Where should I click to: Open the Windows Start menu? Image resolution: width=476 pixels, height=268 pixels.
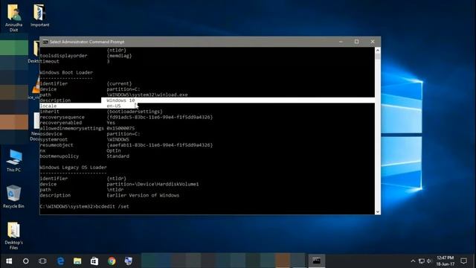point(9,261)
